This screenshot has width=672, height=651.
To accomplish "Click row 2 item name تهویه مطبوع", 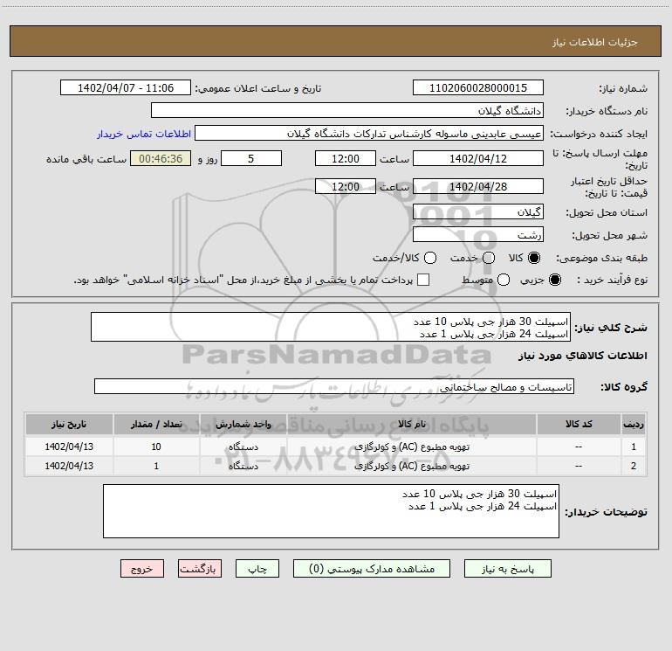I will (411, 466).
